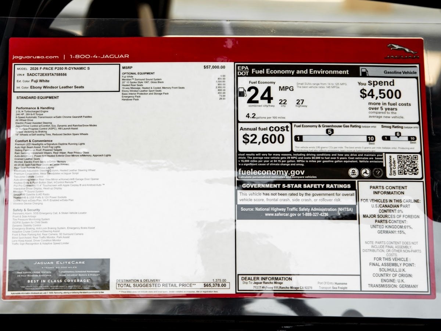Click the gas pump icon near Gasoline Vehicle

pos(365,72)
